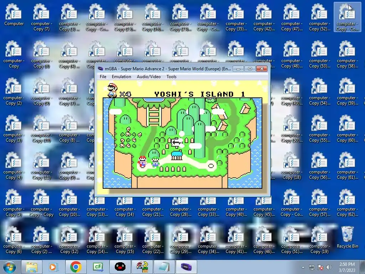This screenshot has width=365, height=274.
Task: Select the top-left Computer desktop shortcut
Action: click(14, 14)
